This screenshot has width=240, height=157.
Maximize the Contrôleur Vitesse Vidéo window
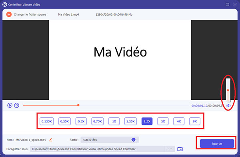tap(228, 4)
